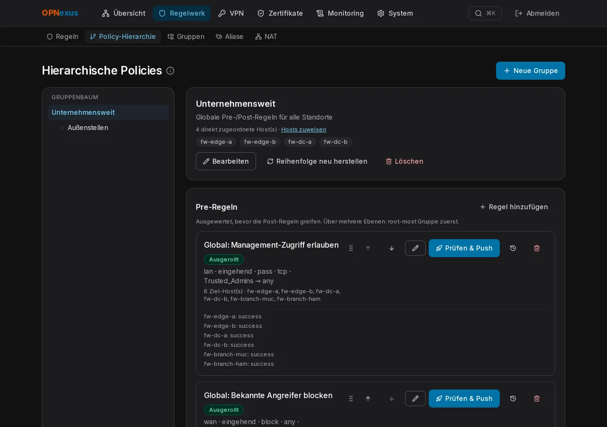Select Außenstellen group in tree
Image resolution: width=607 pixels, height=427 pixels.
click(88, 128)
